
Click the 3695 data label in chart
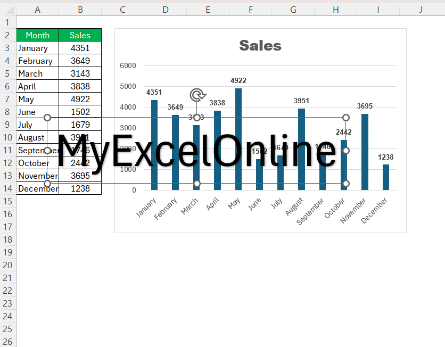click(x=365, y=106)
